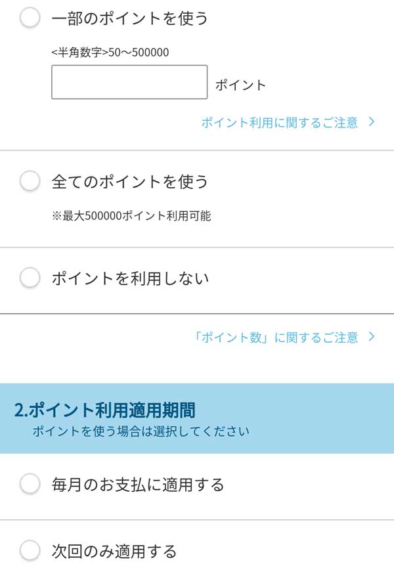Click the chevron beside 「ポイント数」に関するご注意
The height and width of the screenshot is (568, 394).
[x=372, y=338]
